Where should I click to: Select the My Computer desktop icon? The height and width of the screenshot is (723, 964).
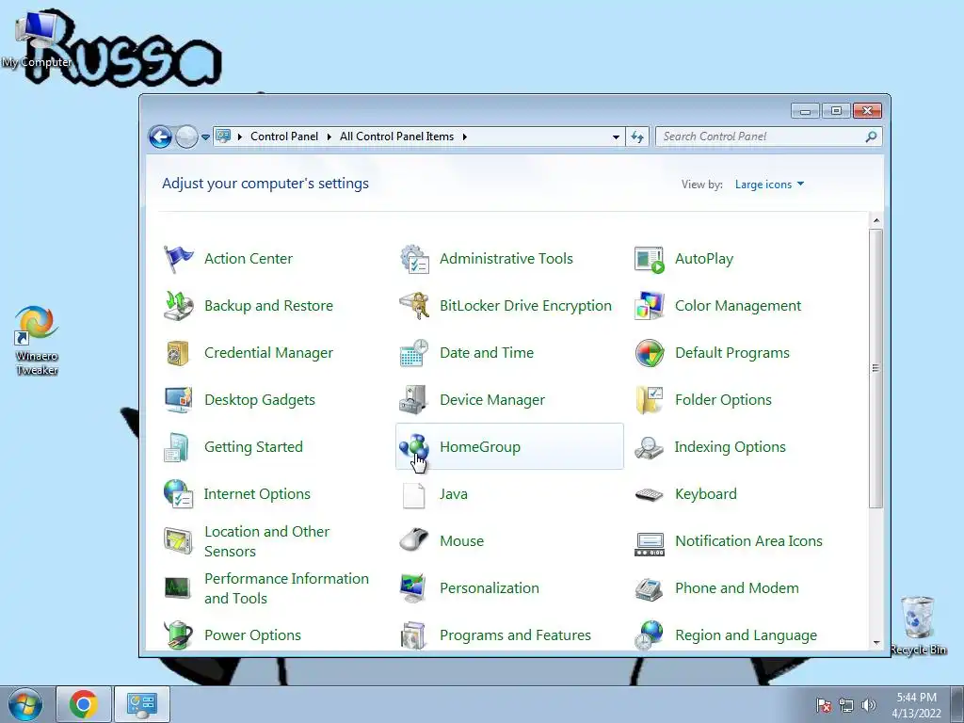coord(37,40)
